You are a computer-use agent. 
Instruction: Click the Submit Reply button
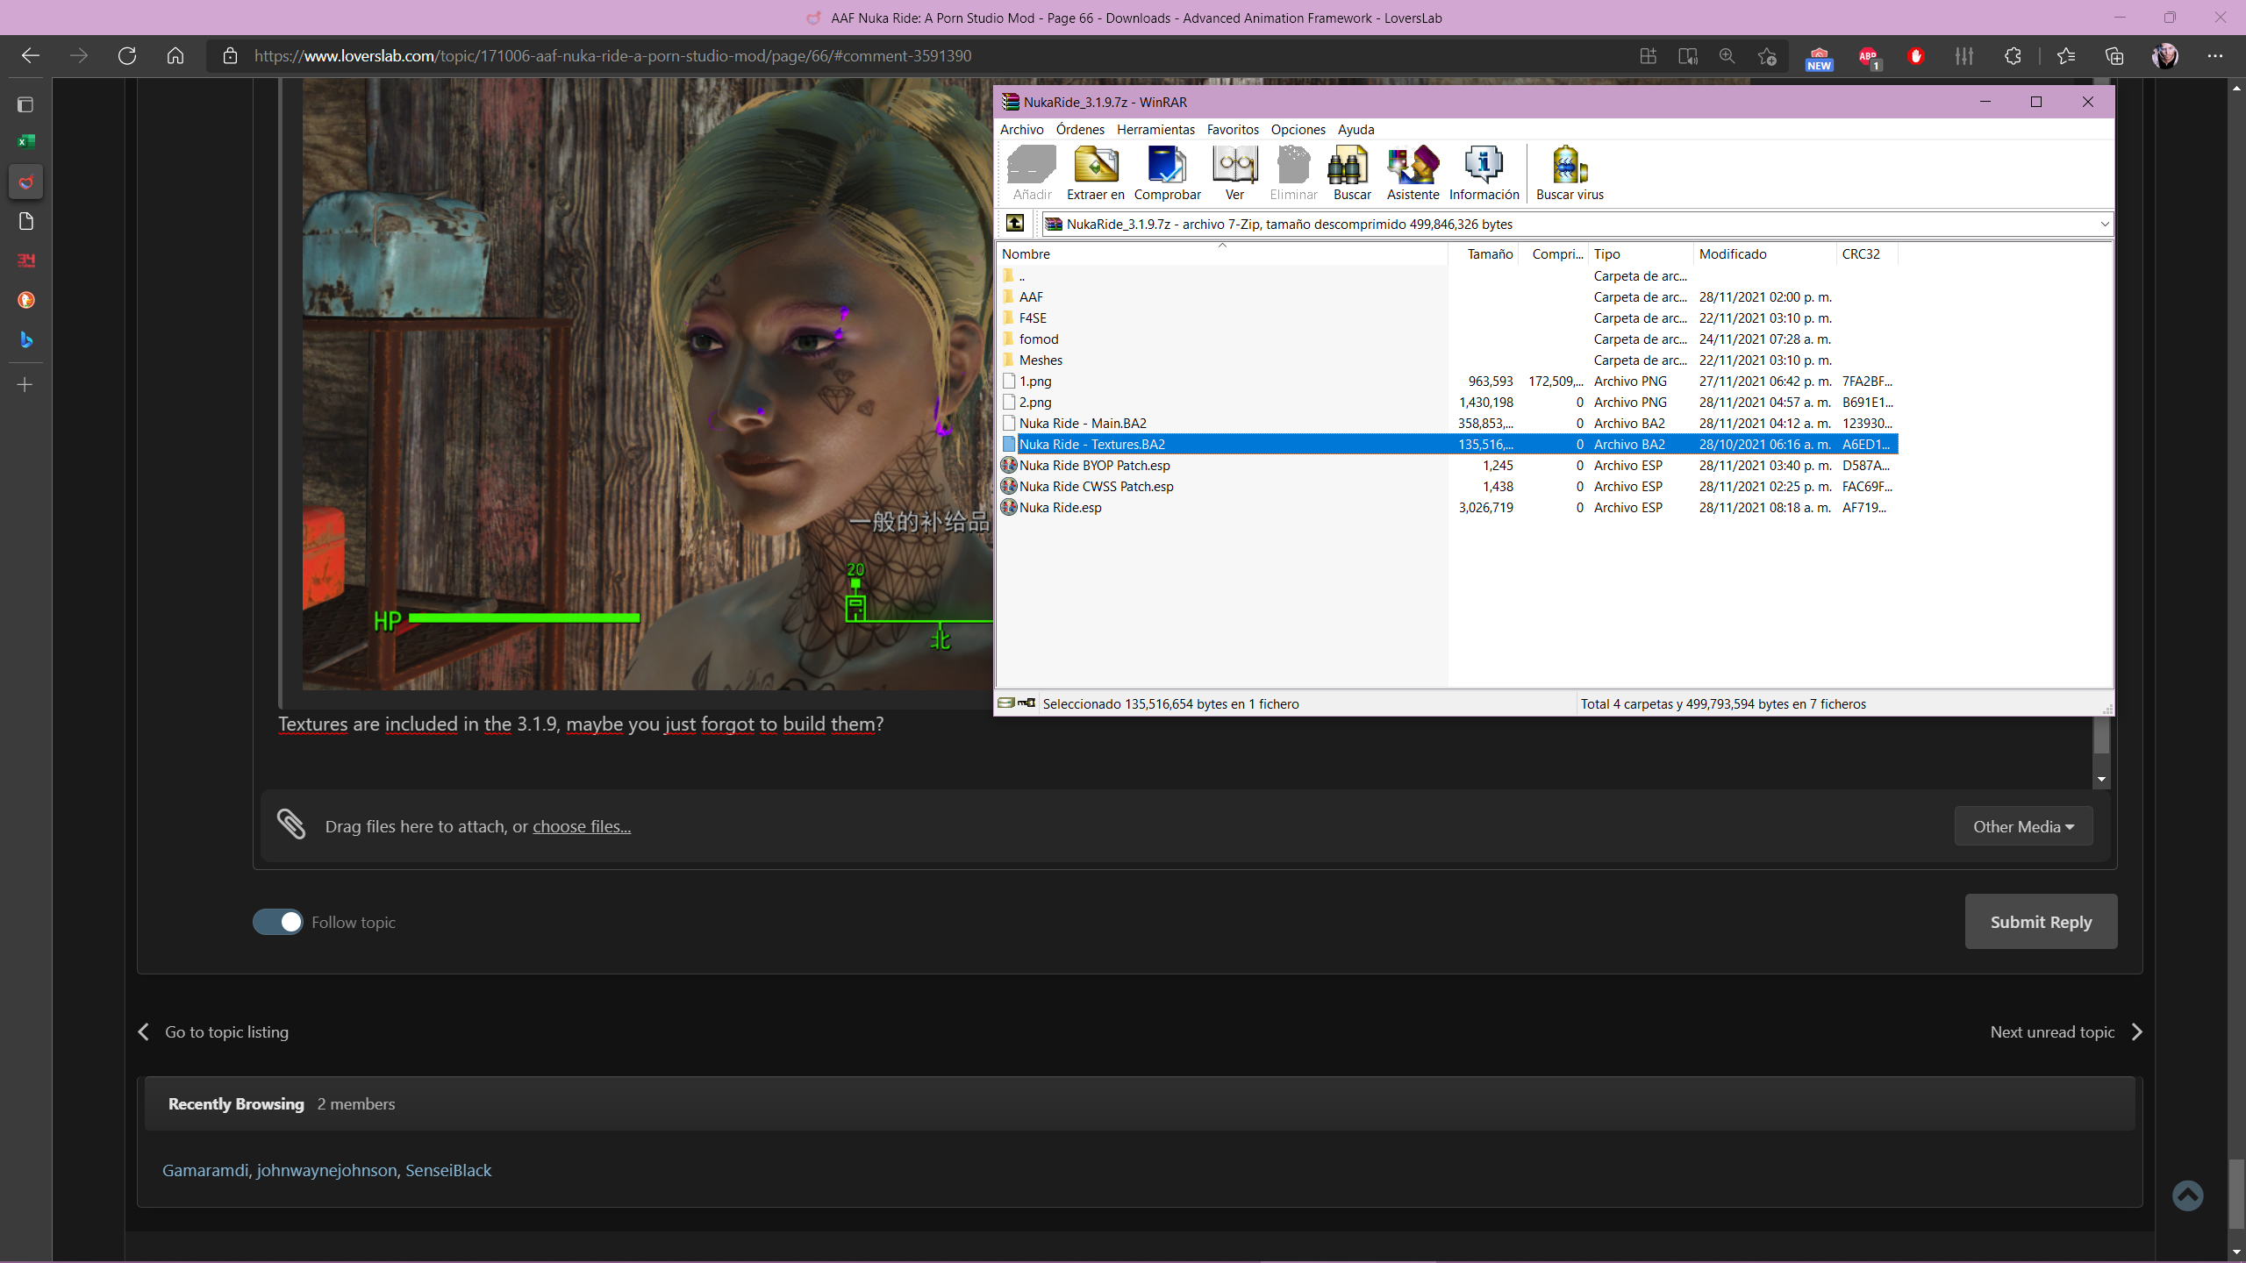[2041, 922]
